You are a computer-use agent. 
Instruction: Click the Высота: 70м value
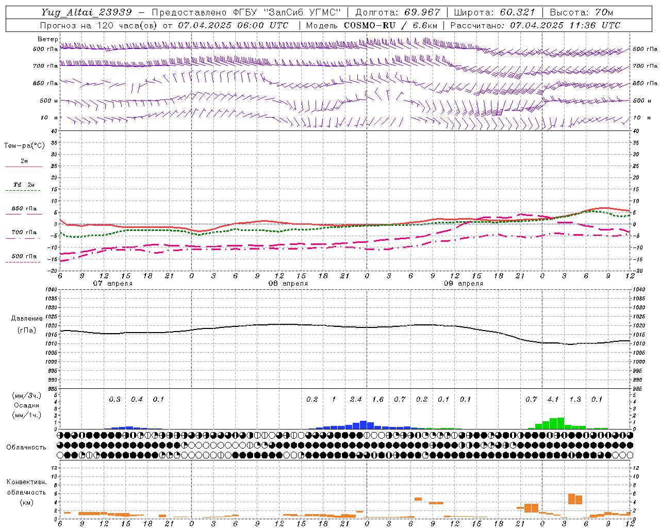click(581, 12)
